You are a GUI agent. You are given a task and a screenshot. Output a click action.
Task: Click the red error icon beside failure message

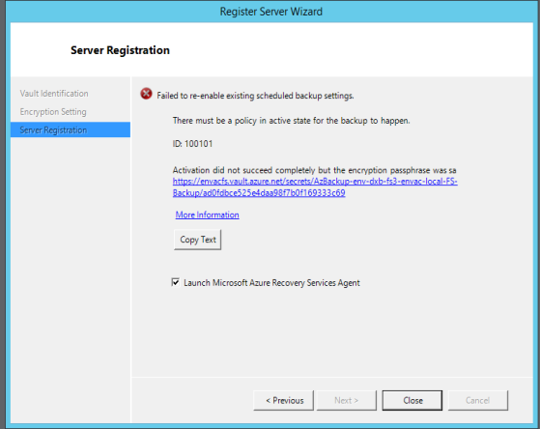click(x=146, y=94)
